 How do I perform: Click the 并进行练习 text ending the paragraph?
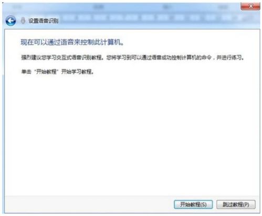tap(230, 57)
